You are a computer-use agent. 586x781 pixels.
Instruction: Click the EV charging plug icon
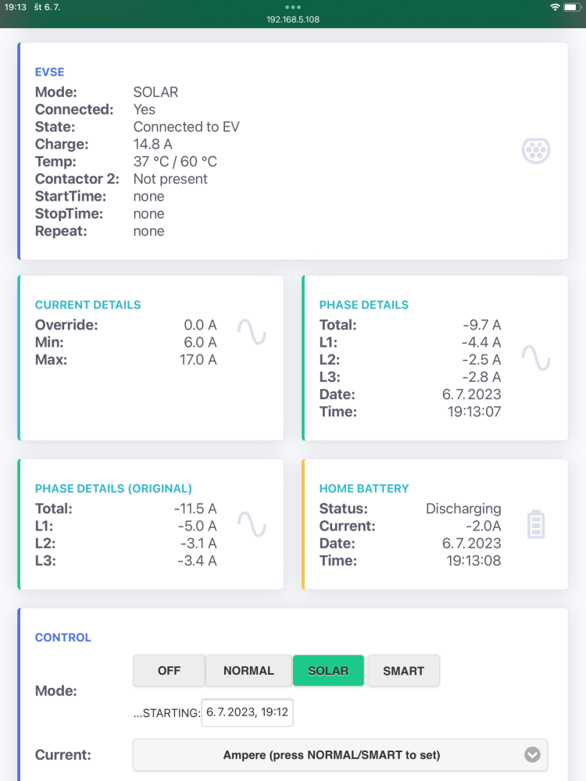click(536, 151)
